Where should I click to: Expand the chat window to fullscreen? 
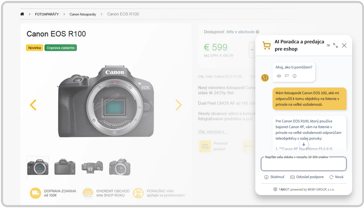point(336,45)
